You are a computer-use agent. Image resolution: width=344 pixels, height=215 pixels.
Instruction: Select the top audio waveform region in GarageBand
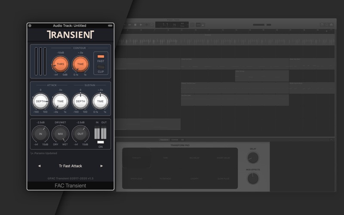[225, 40]
